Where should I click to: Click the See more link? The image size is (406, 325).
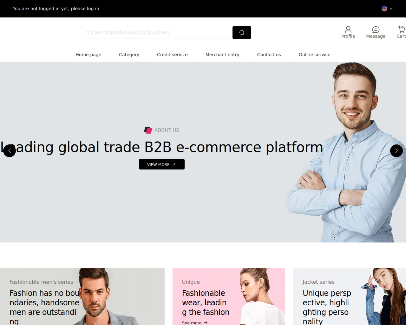tap(195, 322)
